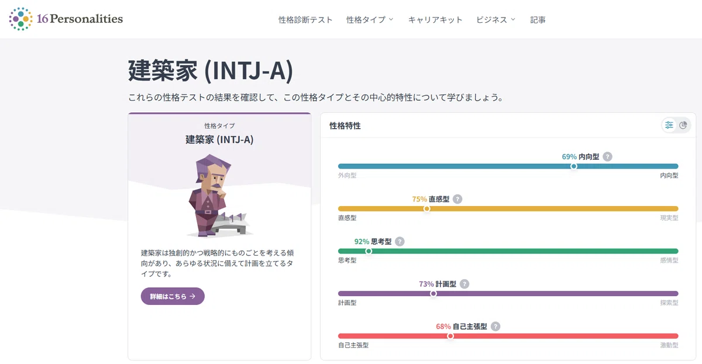Open help icon next to 直感型

(457, 199)
